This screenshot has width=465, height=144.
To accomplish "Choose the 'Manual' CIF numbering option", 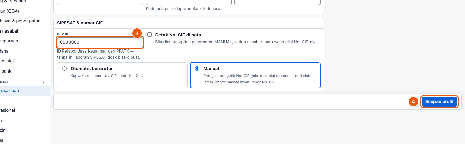I will (x=255, y=75).
